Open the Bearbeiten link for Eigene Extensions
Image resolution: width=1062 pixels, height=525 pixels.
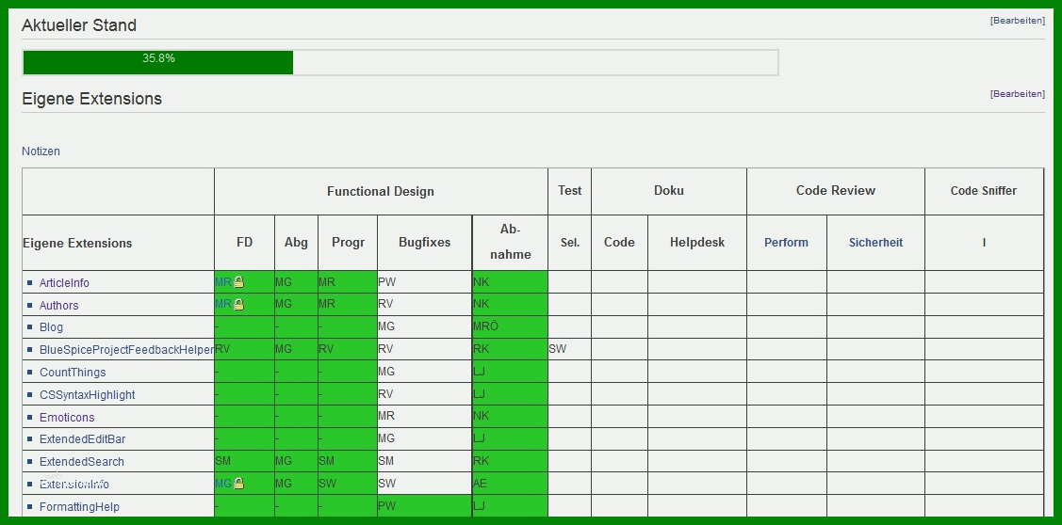coord(1018,93)
